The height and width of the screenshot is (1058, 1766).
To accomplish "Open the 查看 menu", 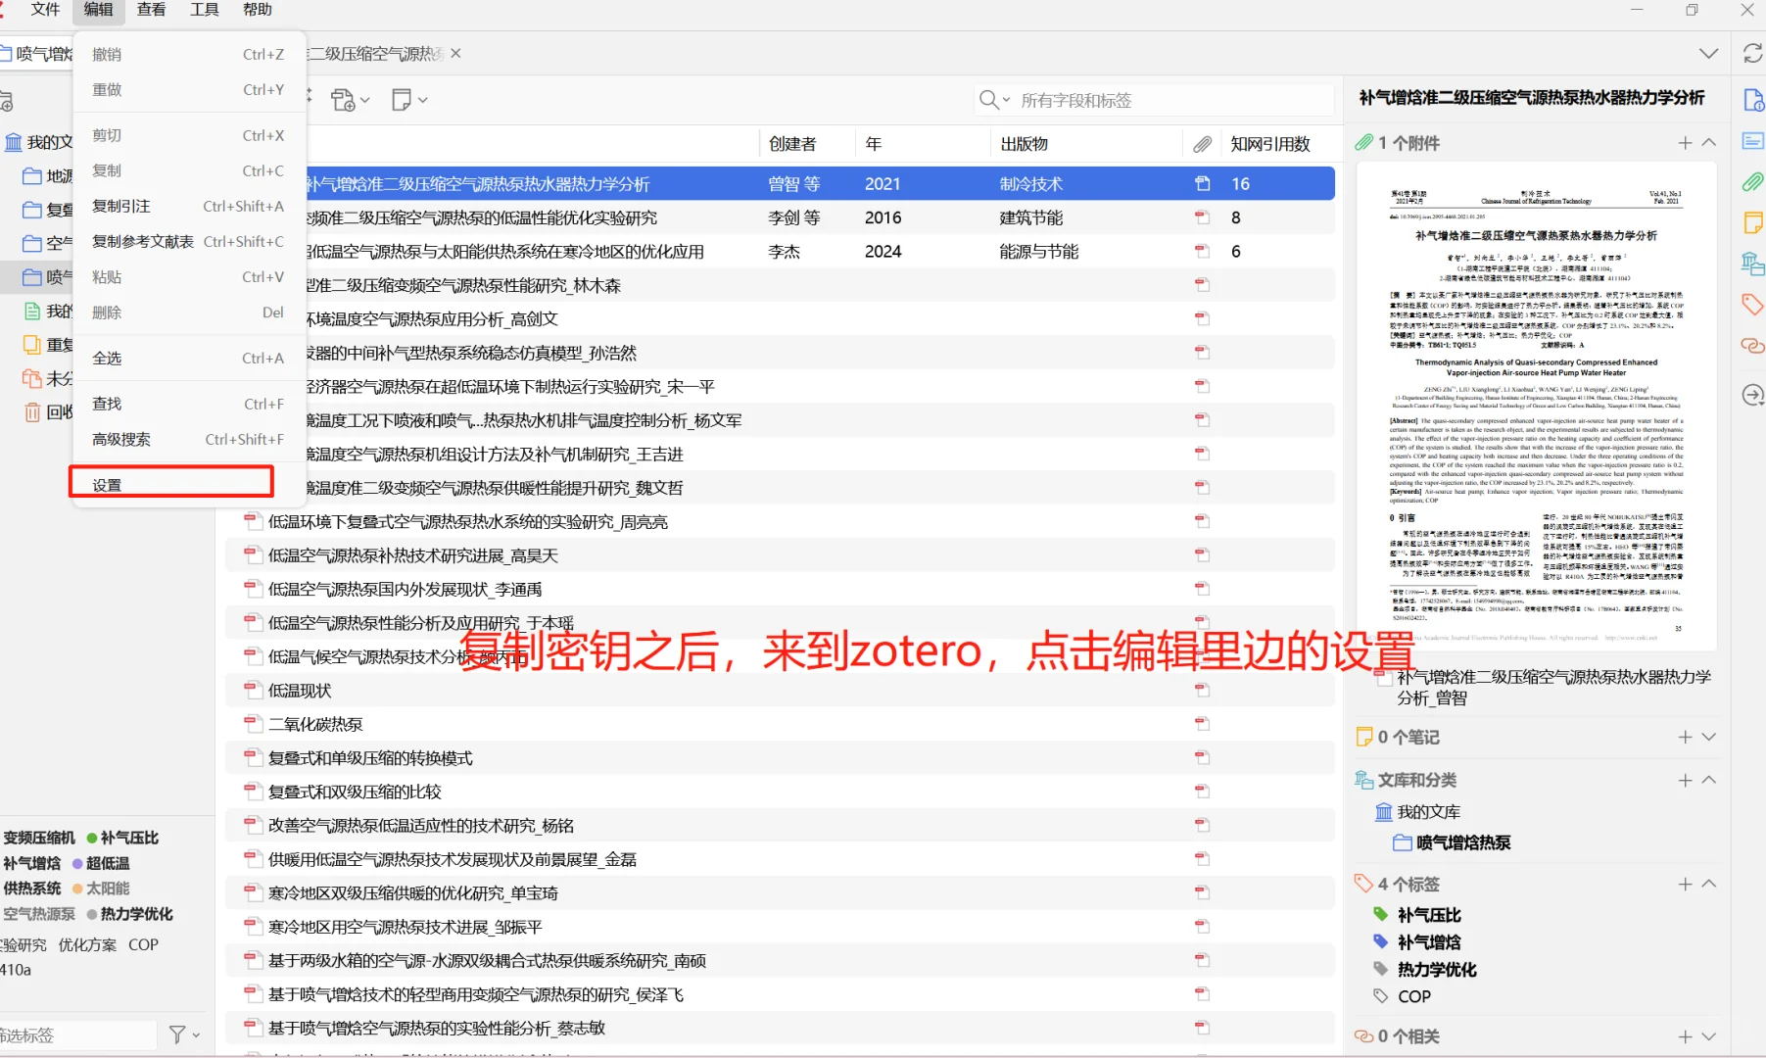I will tap(150, 11).
